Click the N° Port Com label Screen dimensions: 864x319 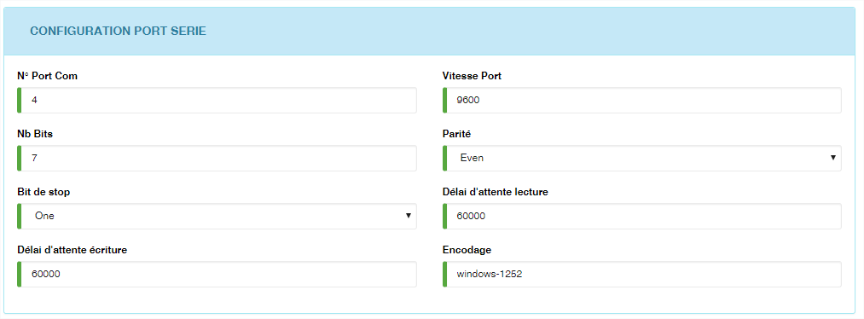tap(48, 76)
